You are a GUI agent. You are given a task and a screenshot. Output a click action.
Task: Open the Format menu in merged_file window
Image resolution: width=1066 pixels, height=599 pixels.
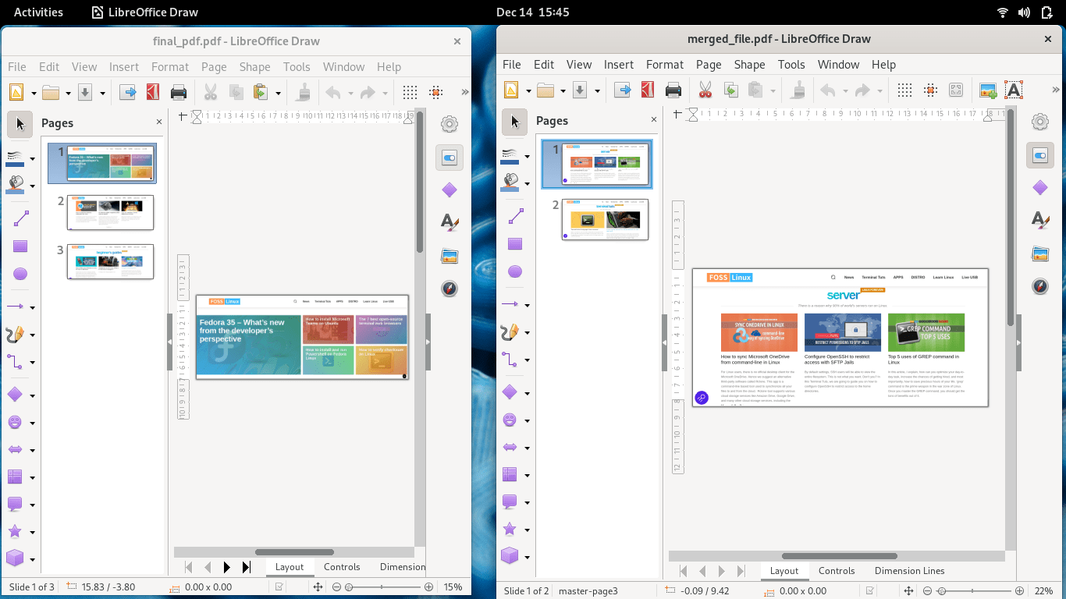664,65
